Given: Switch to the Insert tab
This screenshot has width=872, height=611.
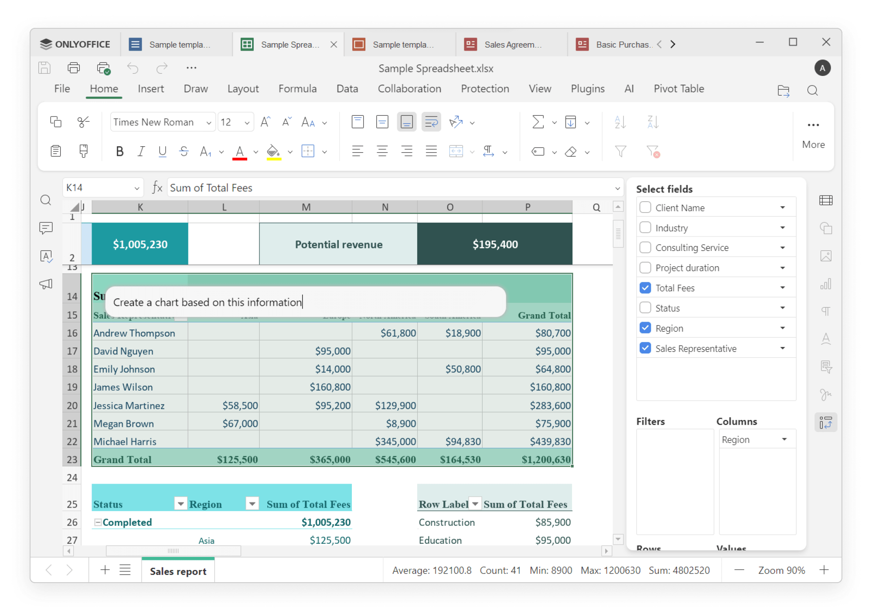Looking at the screenshot, I should click(x=151, y=89).
